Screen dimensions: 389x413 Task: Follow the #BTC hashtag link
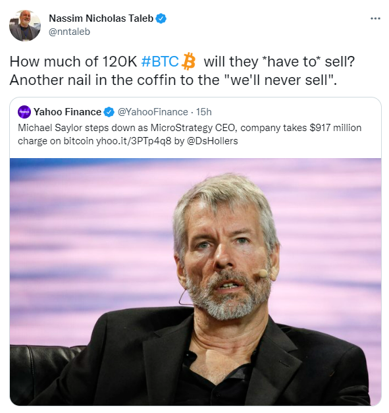pos(160,62)
